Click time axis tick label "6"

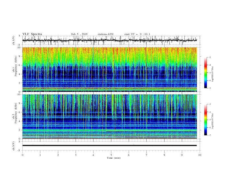pos(129,155)
